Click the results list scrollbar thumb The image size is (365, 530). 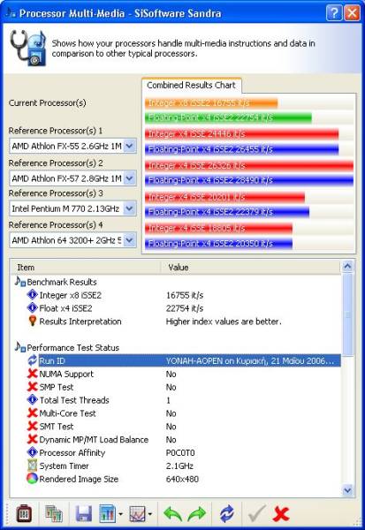[347, 314]
